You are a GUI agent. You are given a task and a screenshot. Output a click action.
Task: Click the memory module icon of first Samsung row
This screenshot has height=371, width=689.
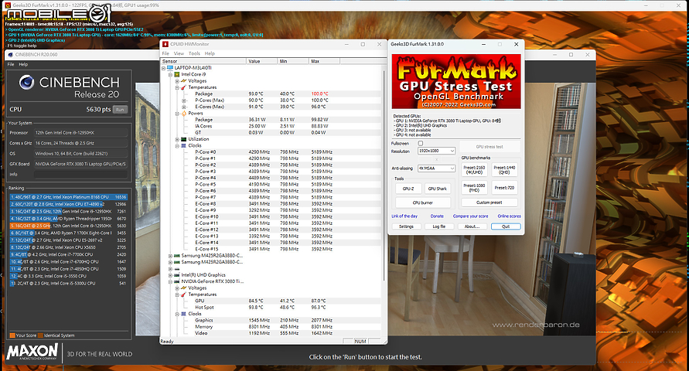coord(177,256)
